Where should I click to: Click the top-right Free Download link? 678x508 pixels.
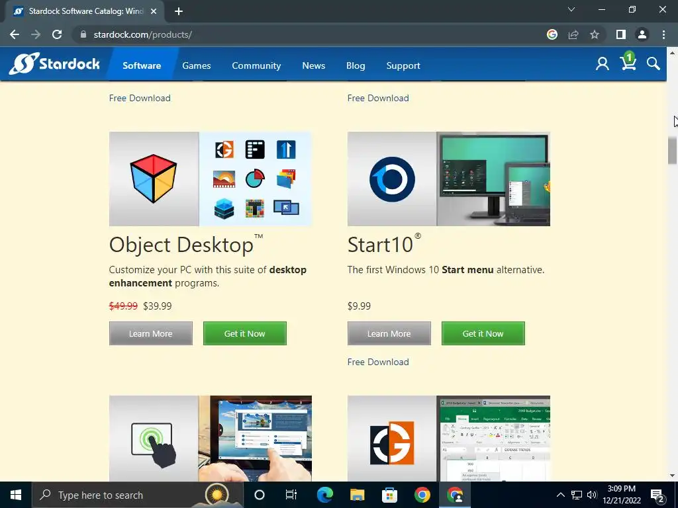coord(378,98)
